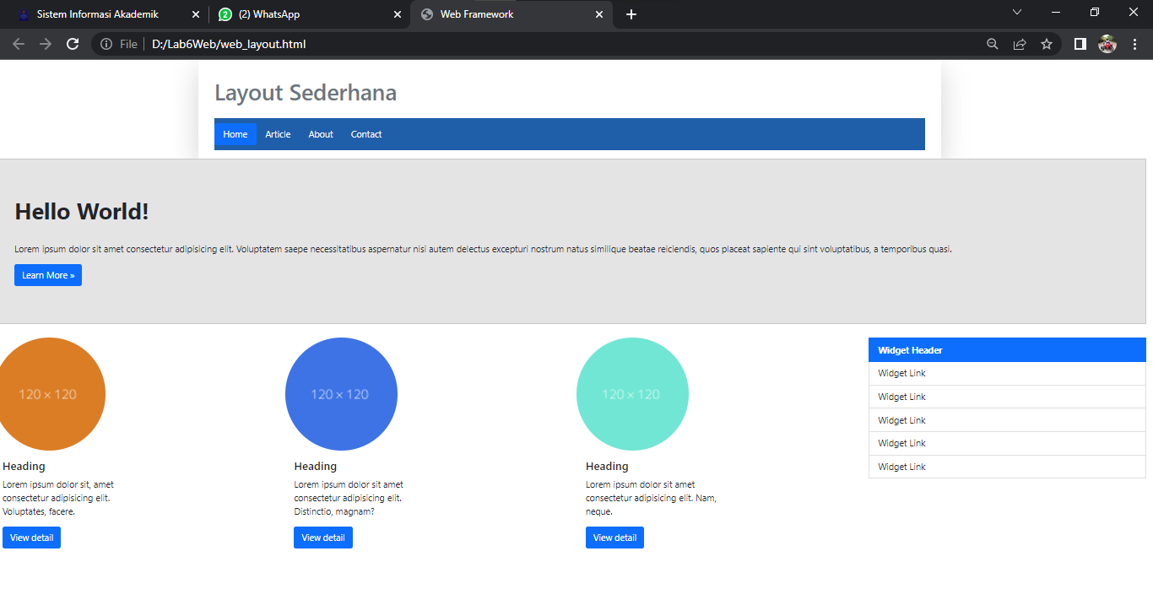Close the WhatsApp tab
The image size is (1153, 589).
pos(398,14)
